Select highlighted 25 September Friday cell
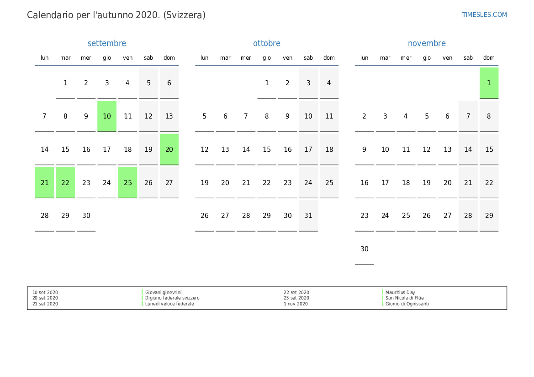534x377 pixels. click(128, 182)
